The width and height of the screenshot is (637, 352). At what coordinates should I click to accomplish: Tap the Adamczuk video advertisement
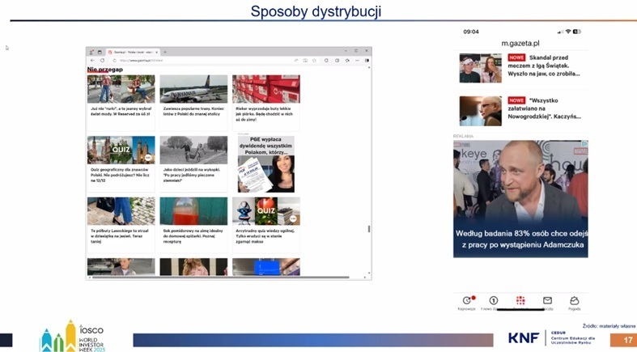click(520, 198)
